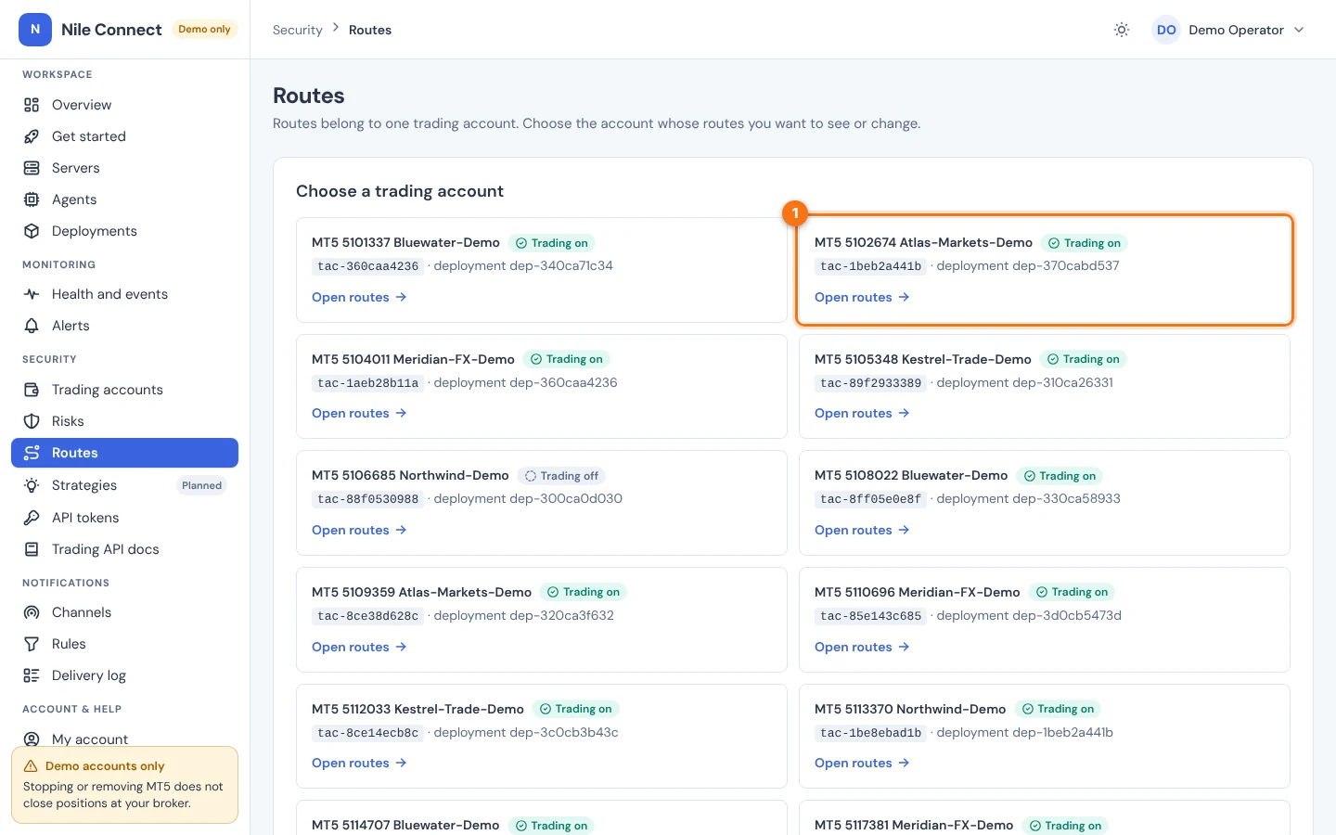Image resolution: width=1336 pixels, height=835 pixels.
Task: Select Health and events in sidebar
Action: point(124,294)
